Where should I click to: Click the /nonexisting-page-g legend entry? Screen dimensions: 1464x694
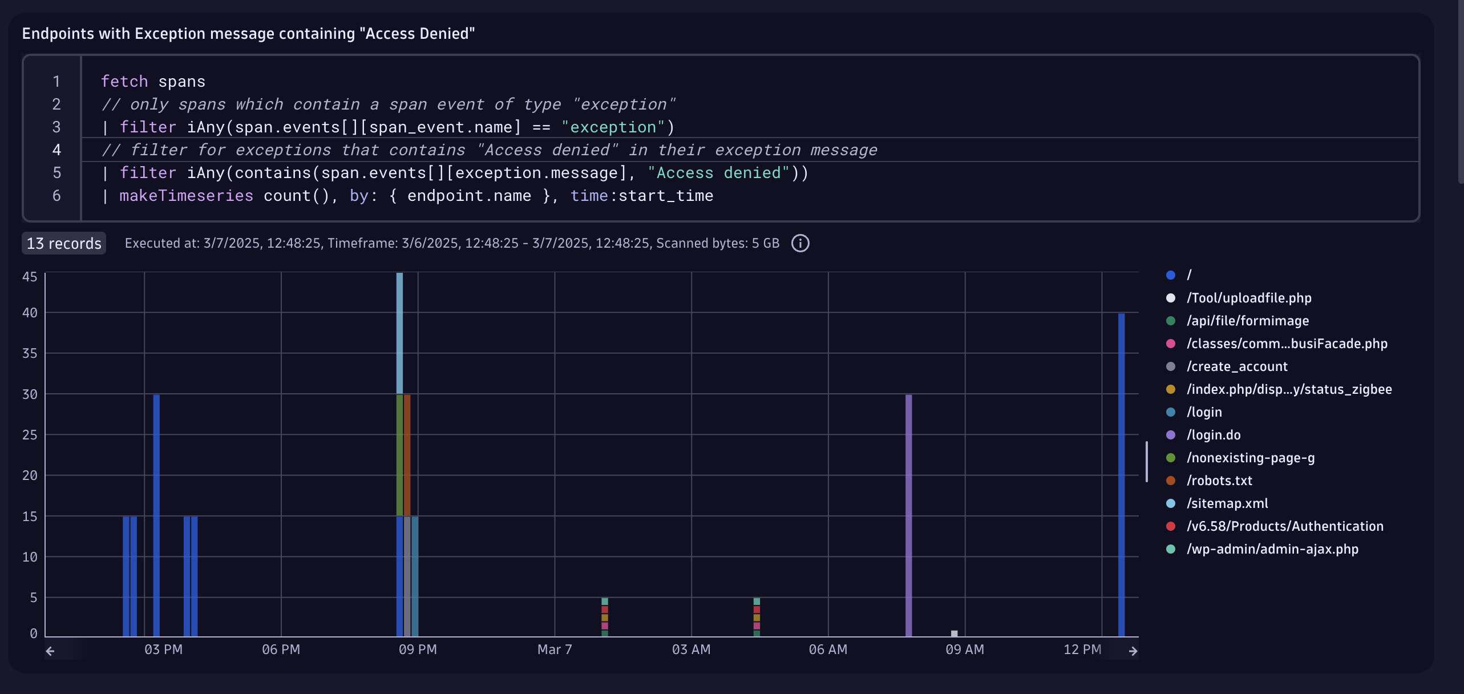click(1250, 457)
